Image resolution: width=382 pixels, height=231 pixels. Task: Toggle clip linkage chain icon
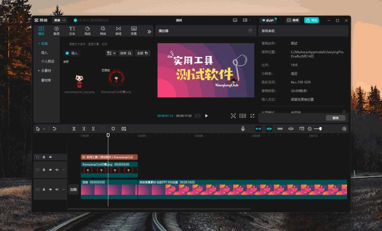(x=280, y=129)
